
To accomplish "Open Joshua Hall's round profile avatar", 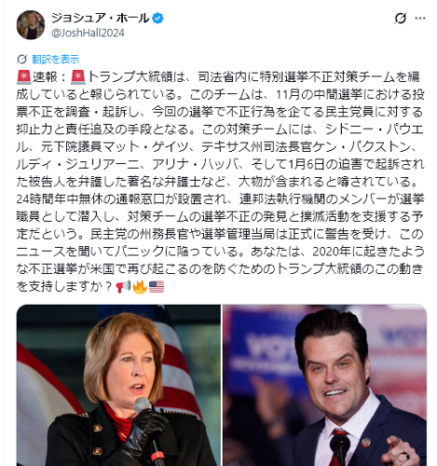I will tap(31, 25).
